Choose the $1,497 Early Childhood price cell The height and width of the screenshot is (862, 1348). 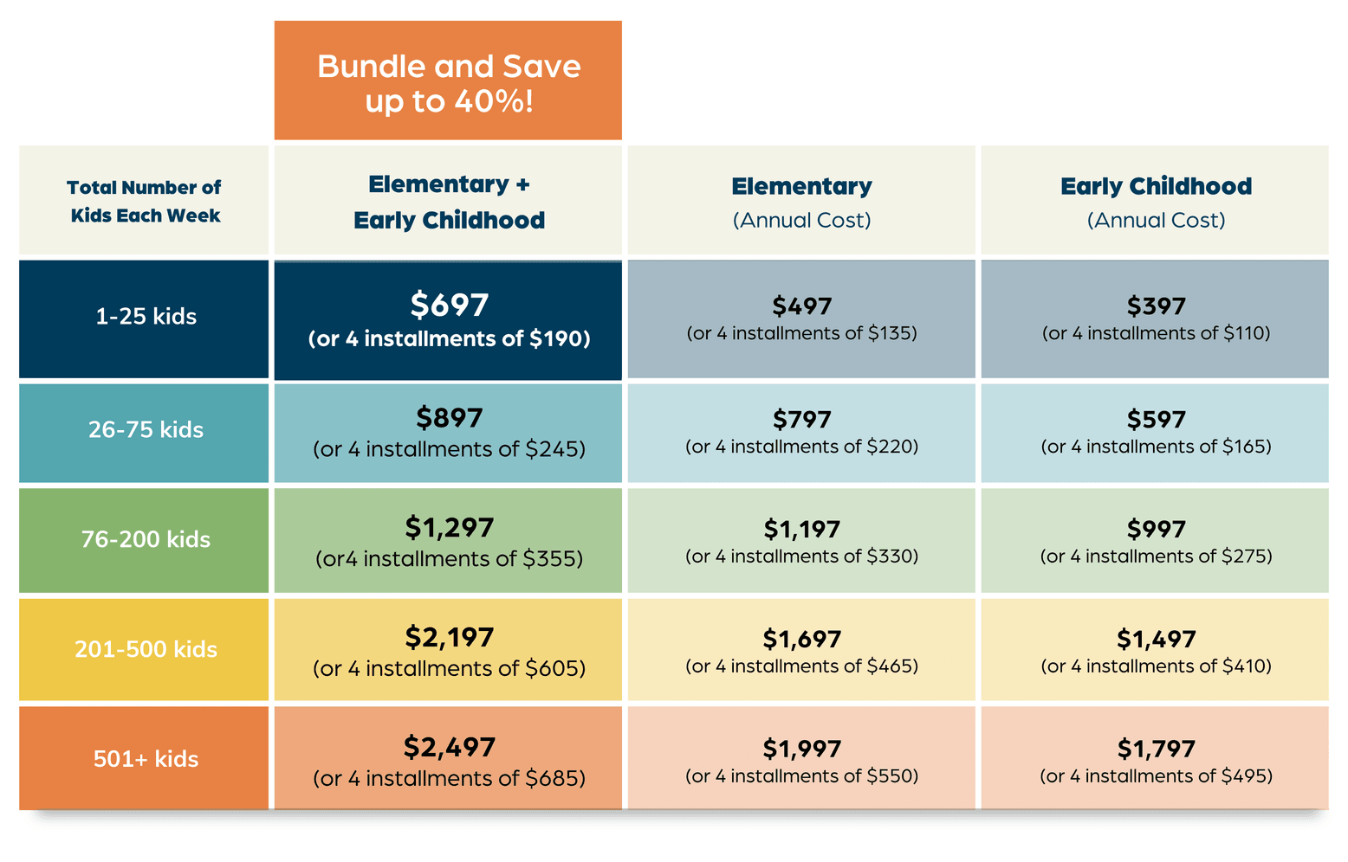click(1155, 650)
